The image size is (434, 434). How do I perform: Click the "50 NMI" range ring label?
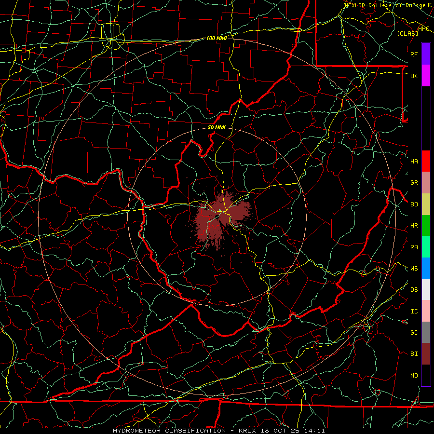pyautogui.click(x=217, y=128)
